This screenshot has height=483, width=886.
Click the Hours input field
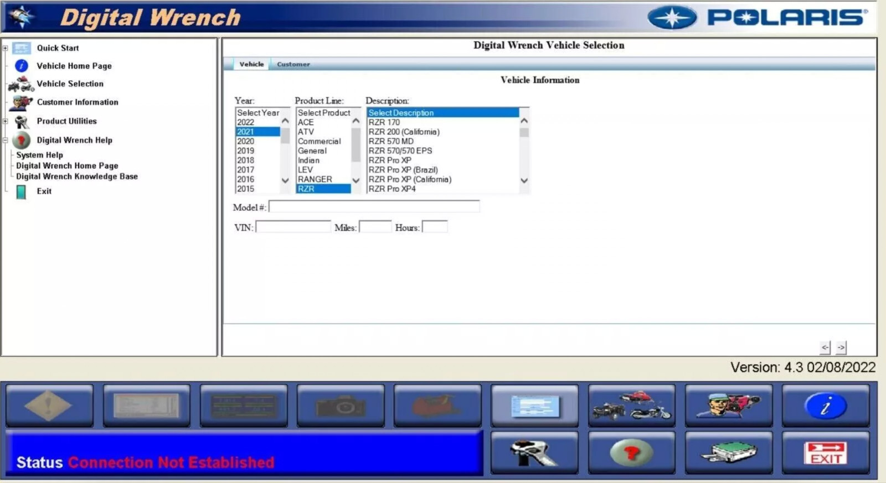pyautogui.click(x=435, y=227)
